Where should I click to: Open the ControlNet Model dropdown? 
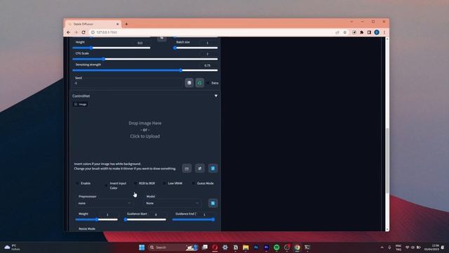click(173, 203)
